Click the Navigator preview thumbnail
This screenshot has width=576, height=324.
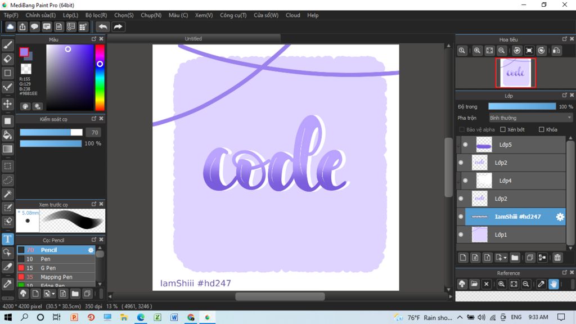coord(515,73)
